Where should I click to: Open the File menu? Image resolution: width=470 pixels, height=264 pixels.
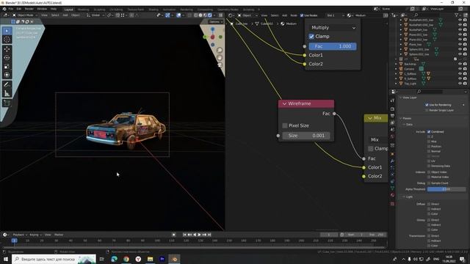click(x=11, y=9)
